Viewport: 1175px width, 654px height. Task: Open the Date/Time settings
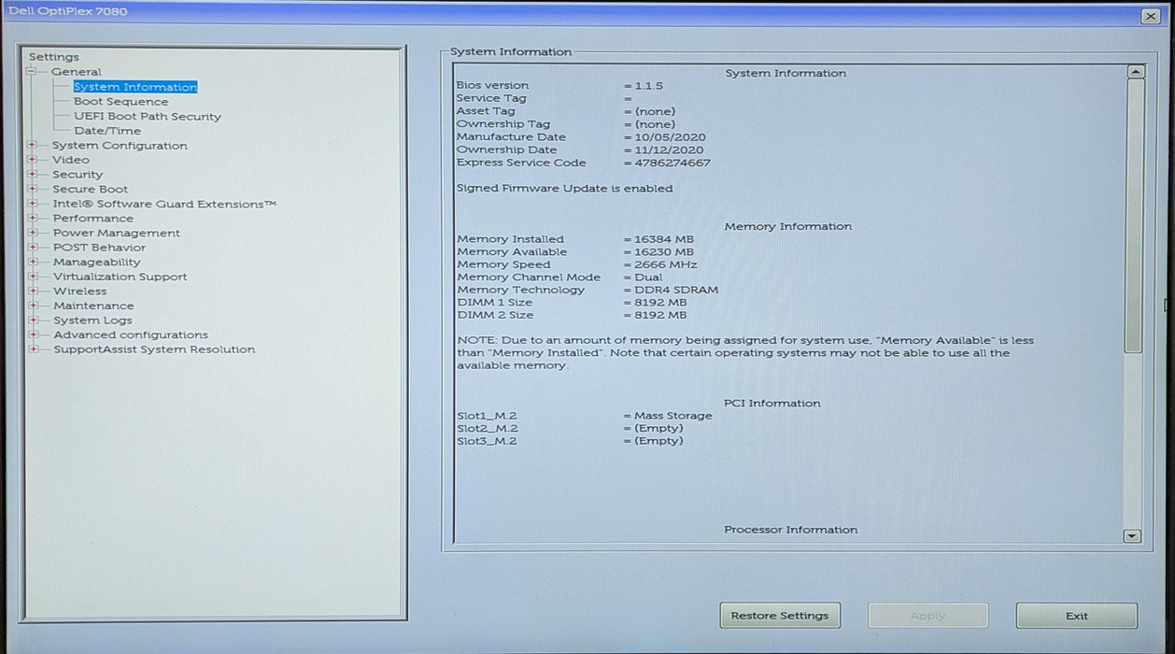coord(107,131)
